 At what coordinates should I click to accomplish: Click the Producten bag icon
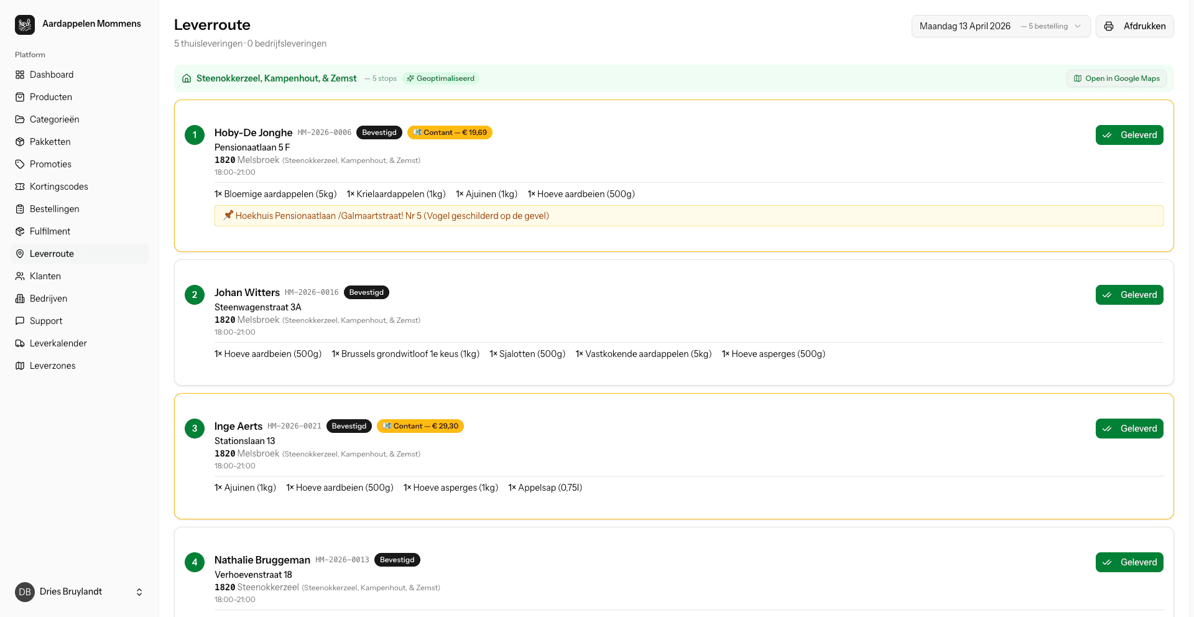[x=20, y=97]
